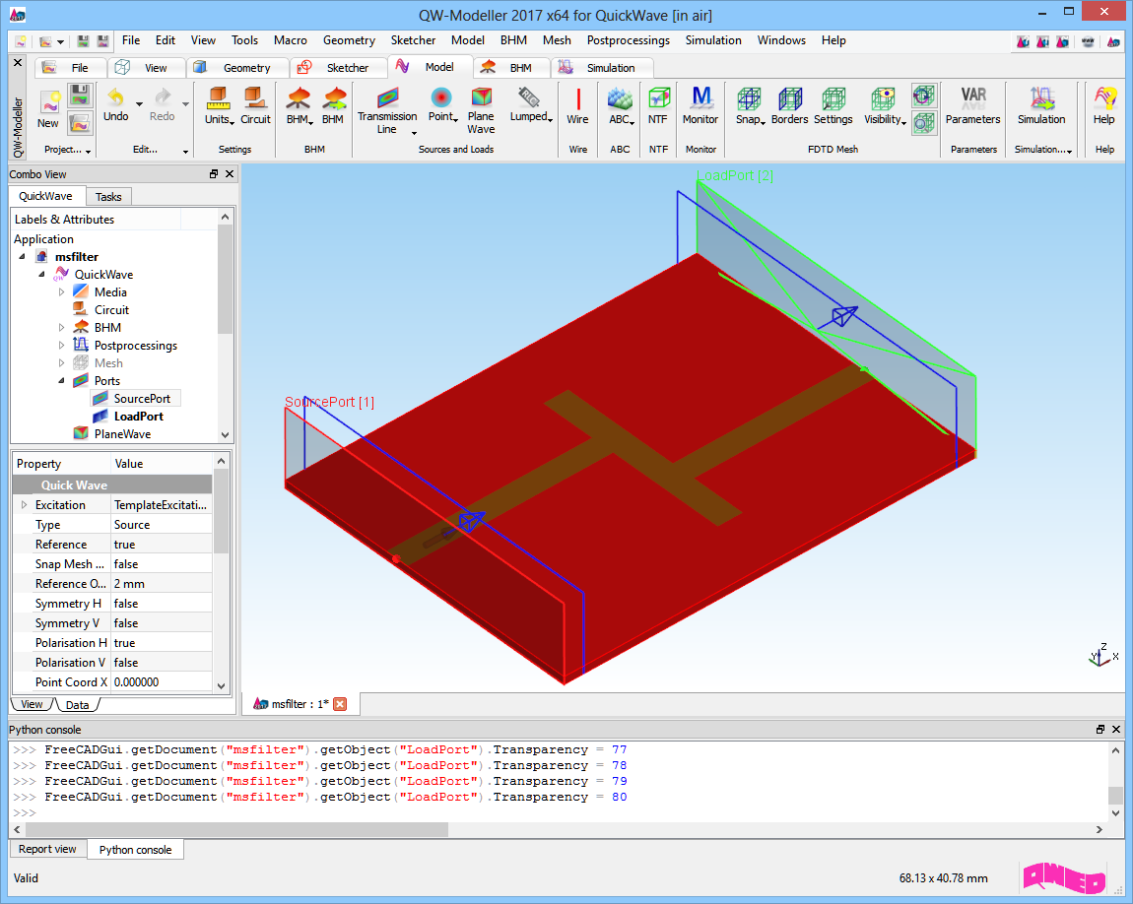The height and width of the screenshot is (904, 1133).
Task: Select the Lumped element tool
Action: [529, 97]
